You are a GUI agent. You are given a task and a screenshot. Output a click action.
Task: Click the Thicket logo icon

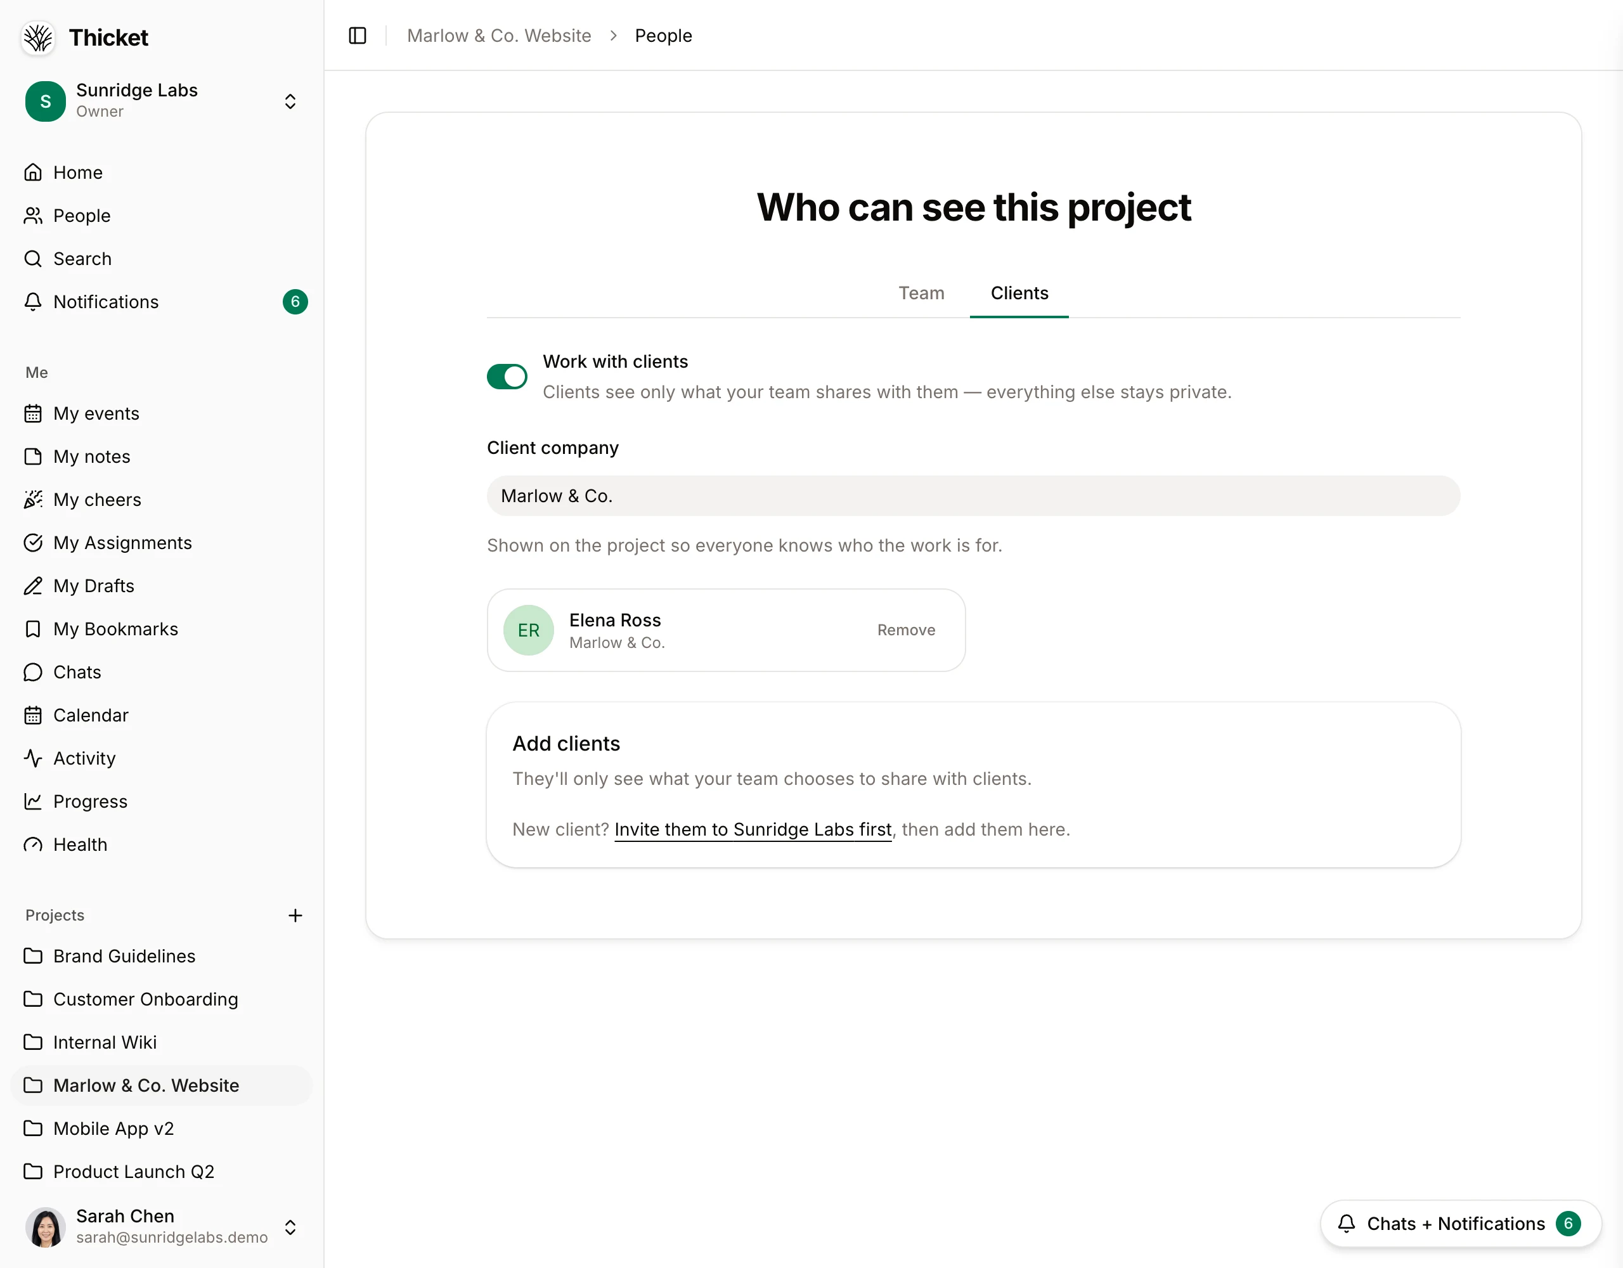pos(38,37)
